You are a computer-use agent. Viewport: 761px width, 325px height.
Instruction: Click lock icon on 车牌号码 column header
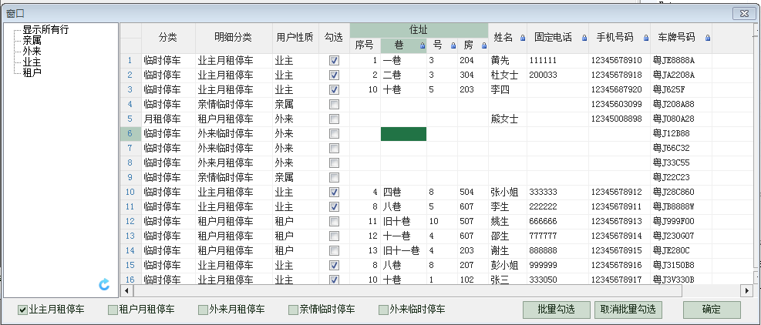click(x=708, y=37)
